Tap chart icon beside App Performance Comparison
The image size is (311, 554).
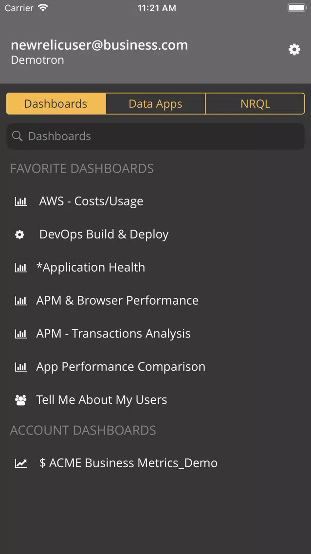tap(21, 367)
